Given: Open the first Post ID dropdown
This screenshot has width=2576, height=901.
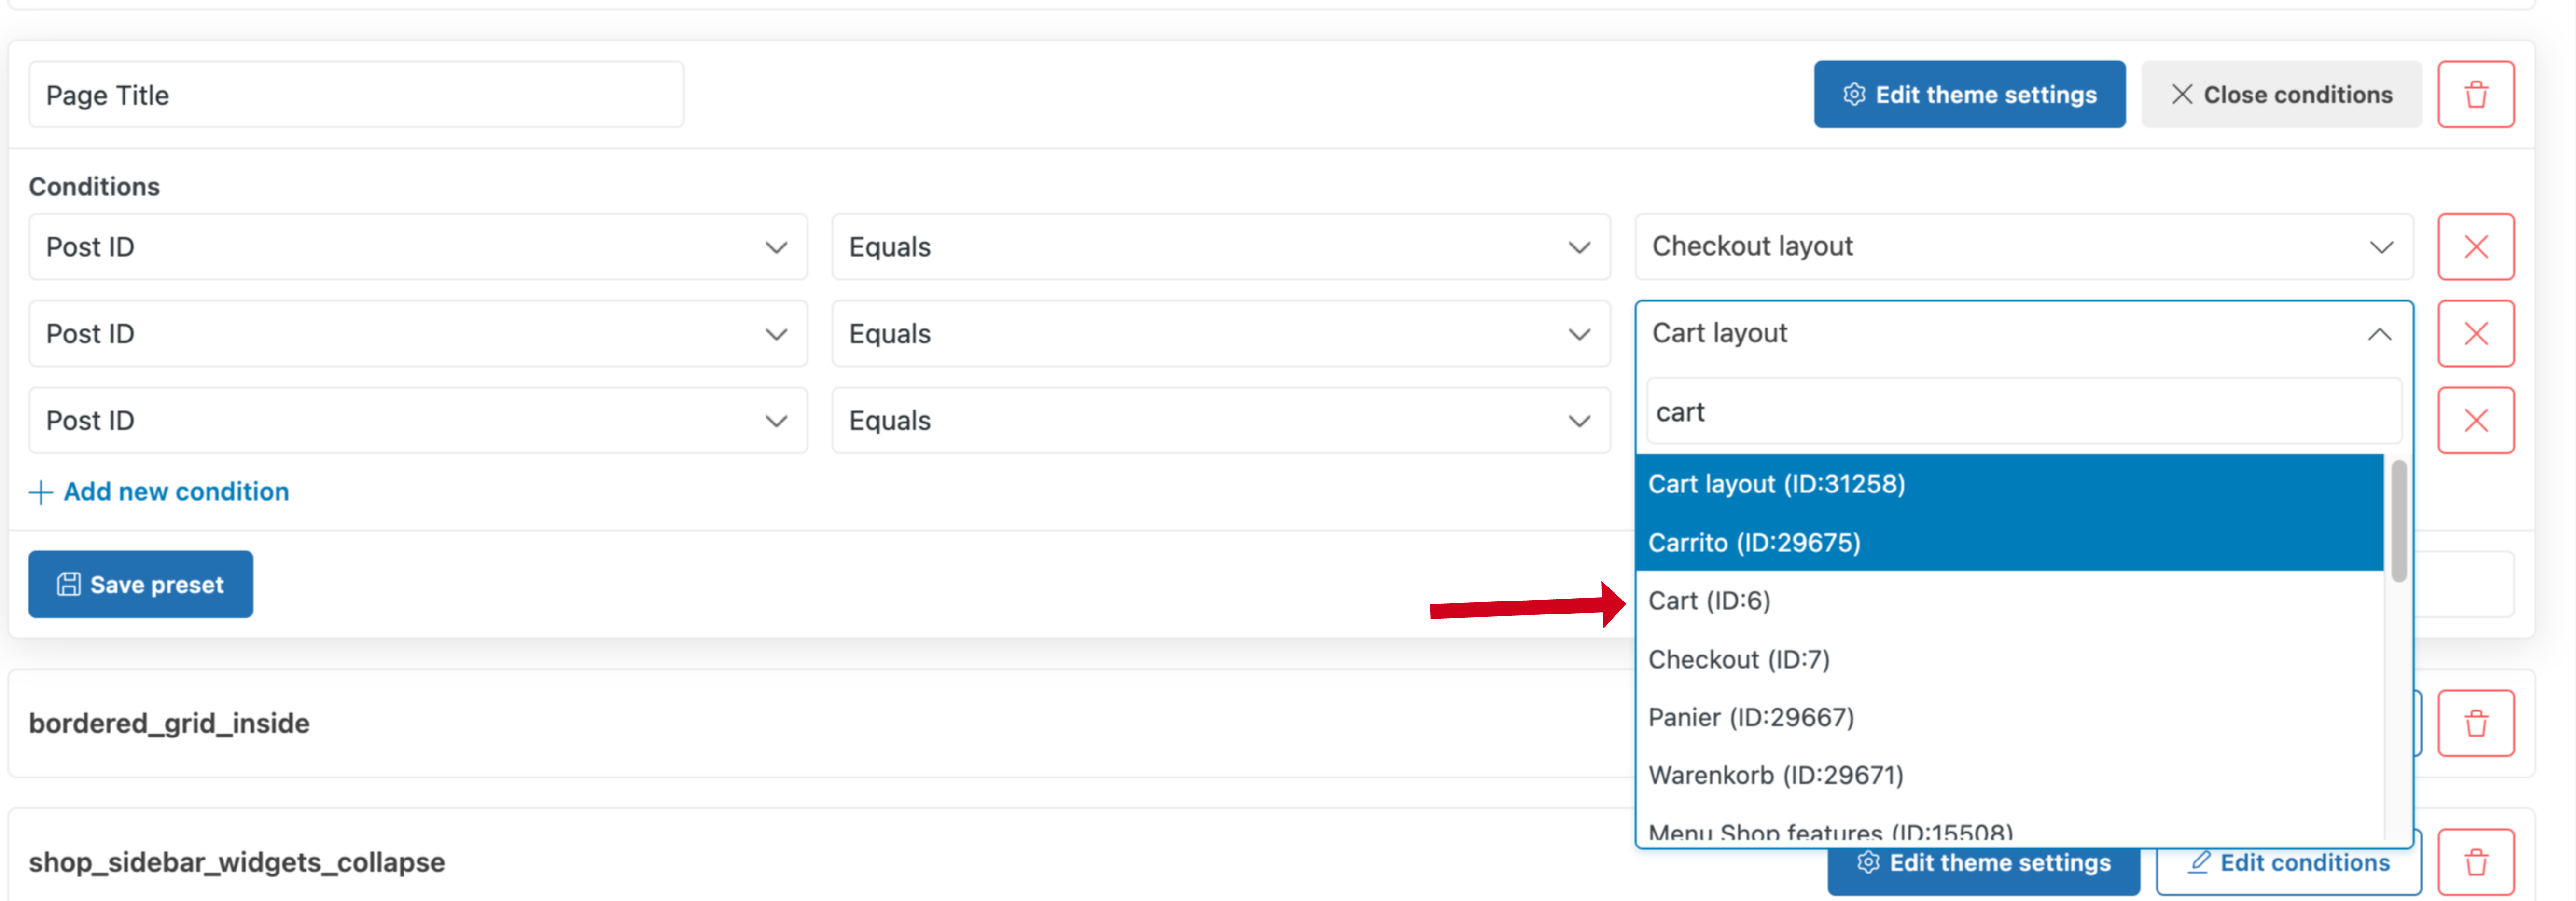Looking at the screenshot, I should 418,247.
